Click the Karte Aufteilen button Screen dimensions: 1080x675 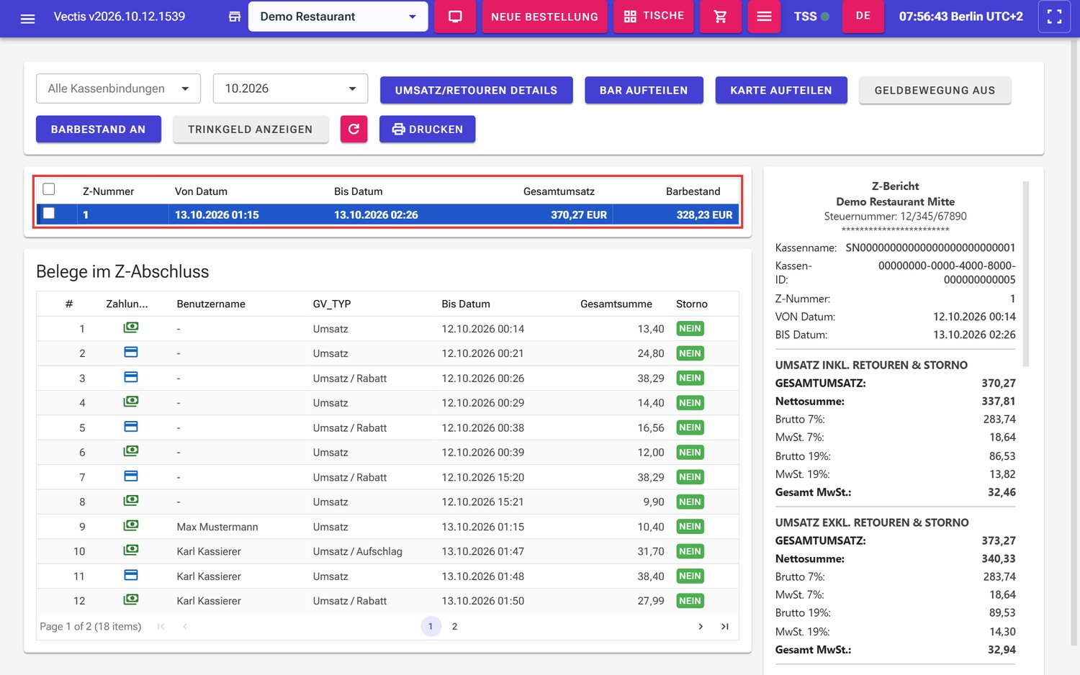tap(781, 90)
